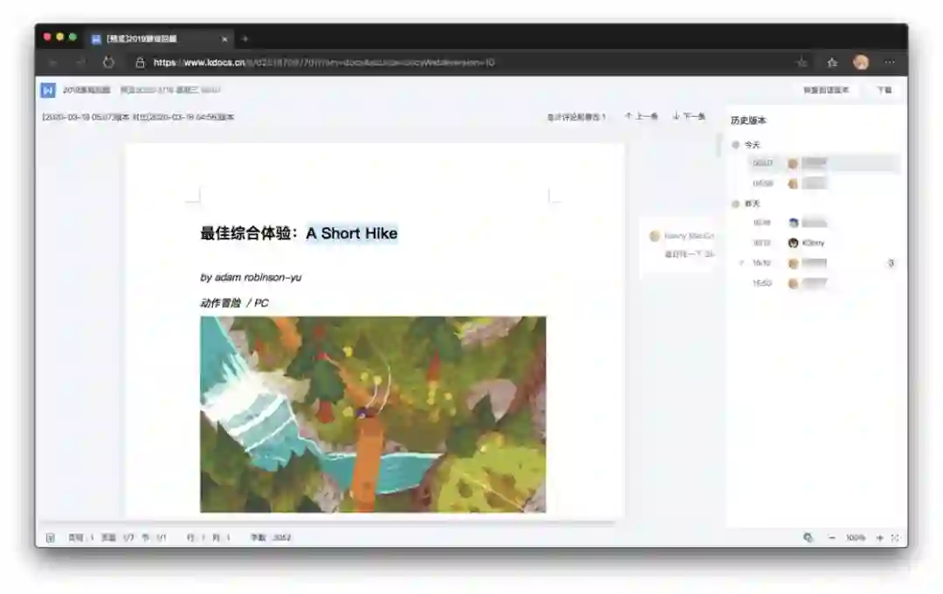Click the download button (下载) at top right
Screen dimensions: 943x594
[884, 90]
